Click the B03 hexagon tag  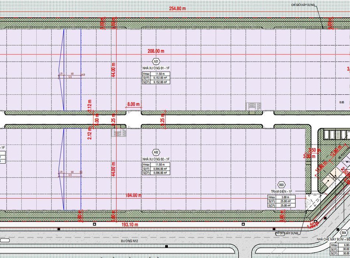[281, 185]
